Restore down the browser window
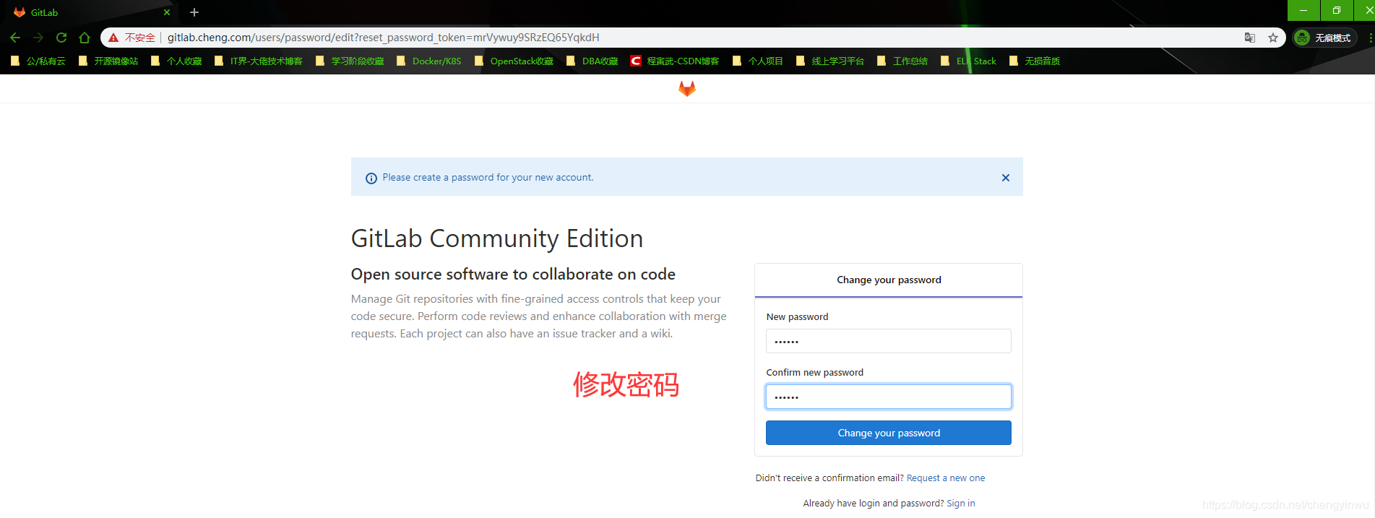Screen dimensions: 1375x518 1337,10
